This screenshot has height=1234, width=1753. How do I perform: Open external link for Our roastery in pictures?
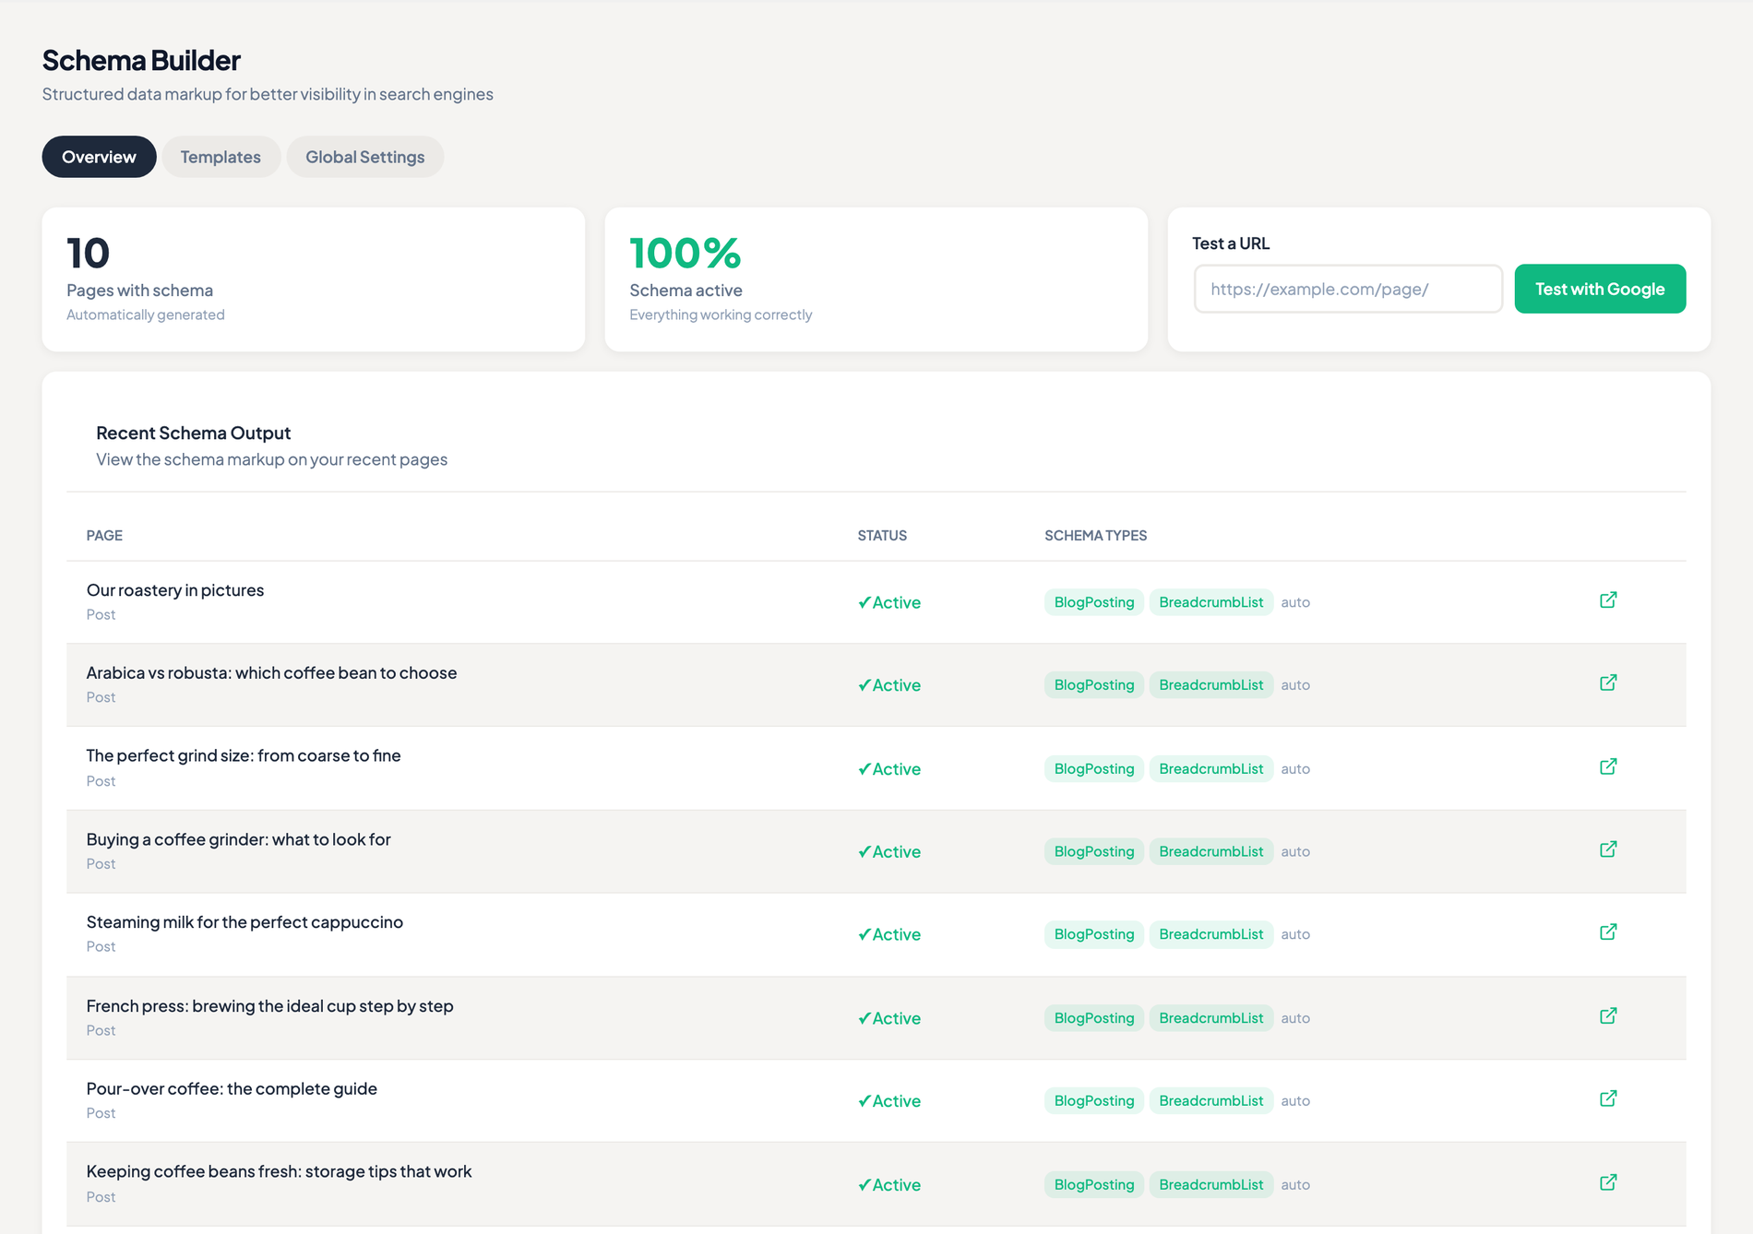click(x=1608, y=600)
